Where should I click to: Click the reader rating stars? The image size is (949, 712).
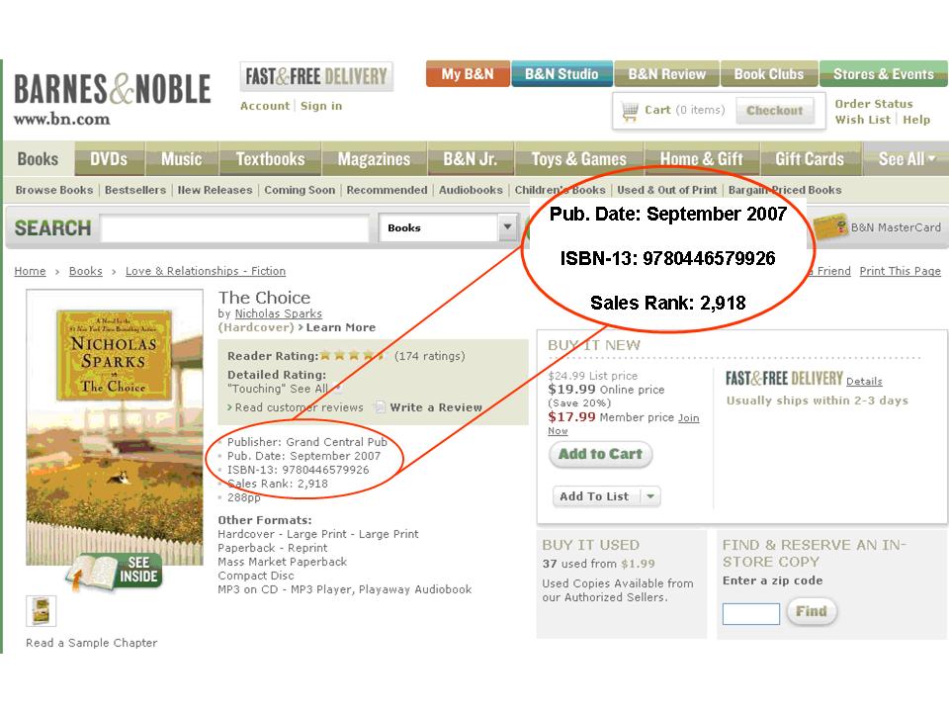[353, 355]
